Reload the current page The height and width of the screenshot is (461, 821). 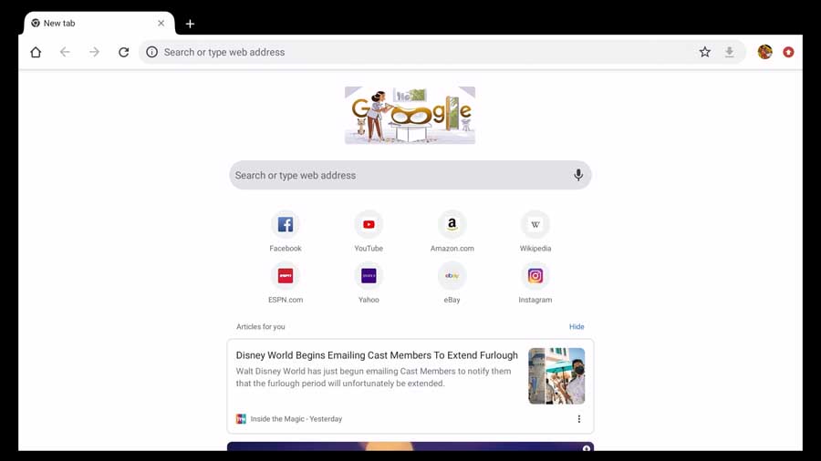(123, 52)
